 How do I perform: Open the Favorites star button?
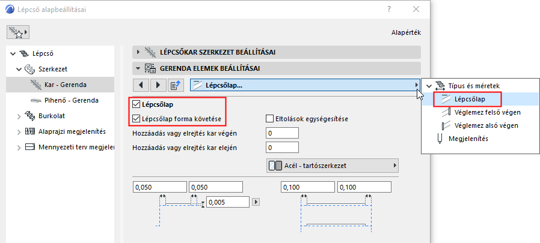point(18,32)
